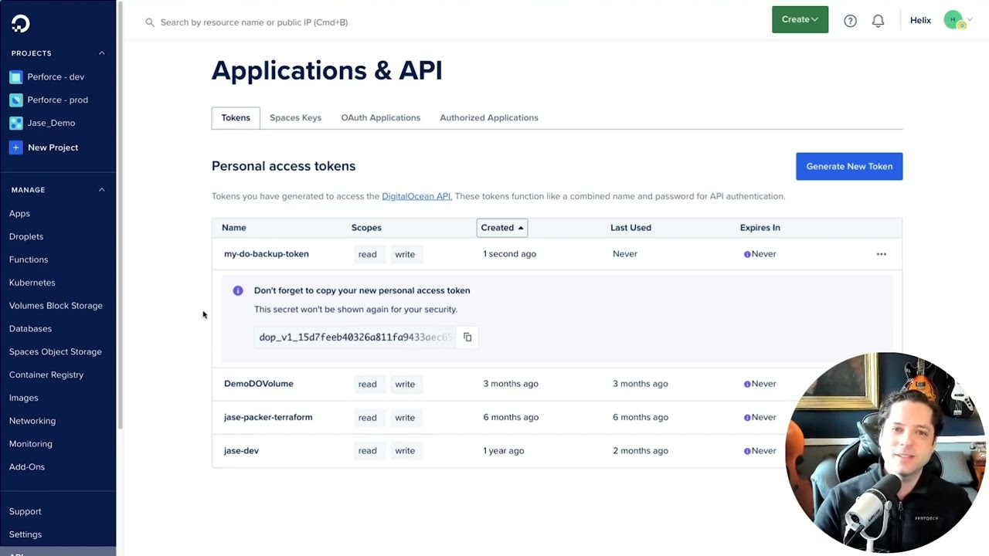
Task: Click the Expires In info icon for jase-packer-terraform
Action: [x=747, y=418]
